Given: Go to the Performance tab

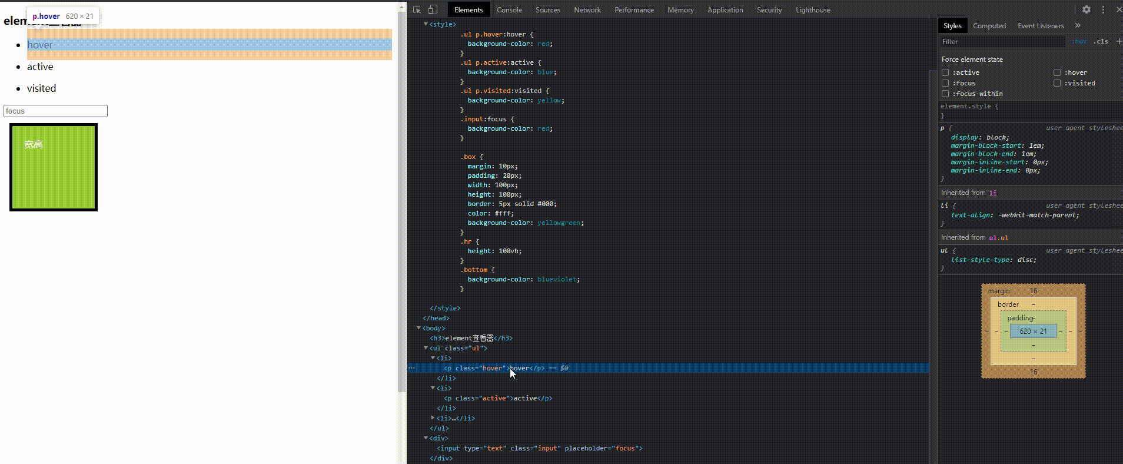Looking at the screenshot, I should pos(634,10).
